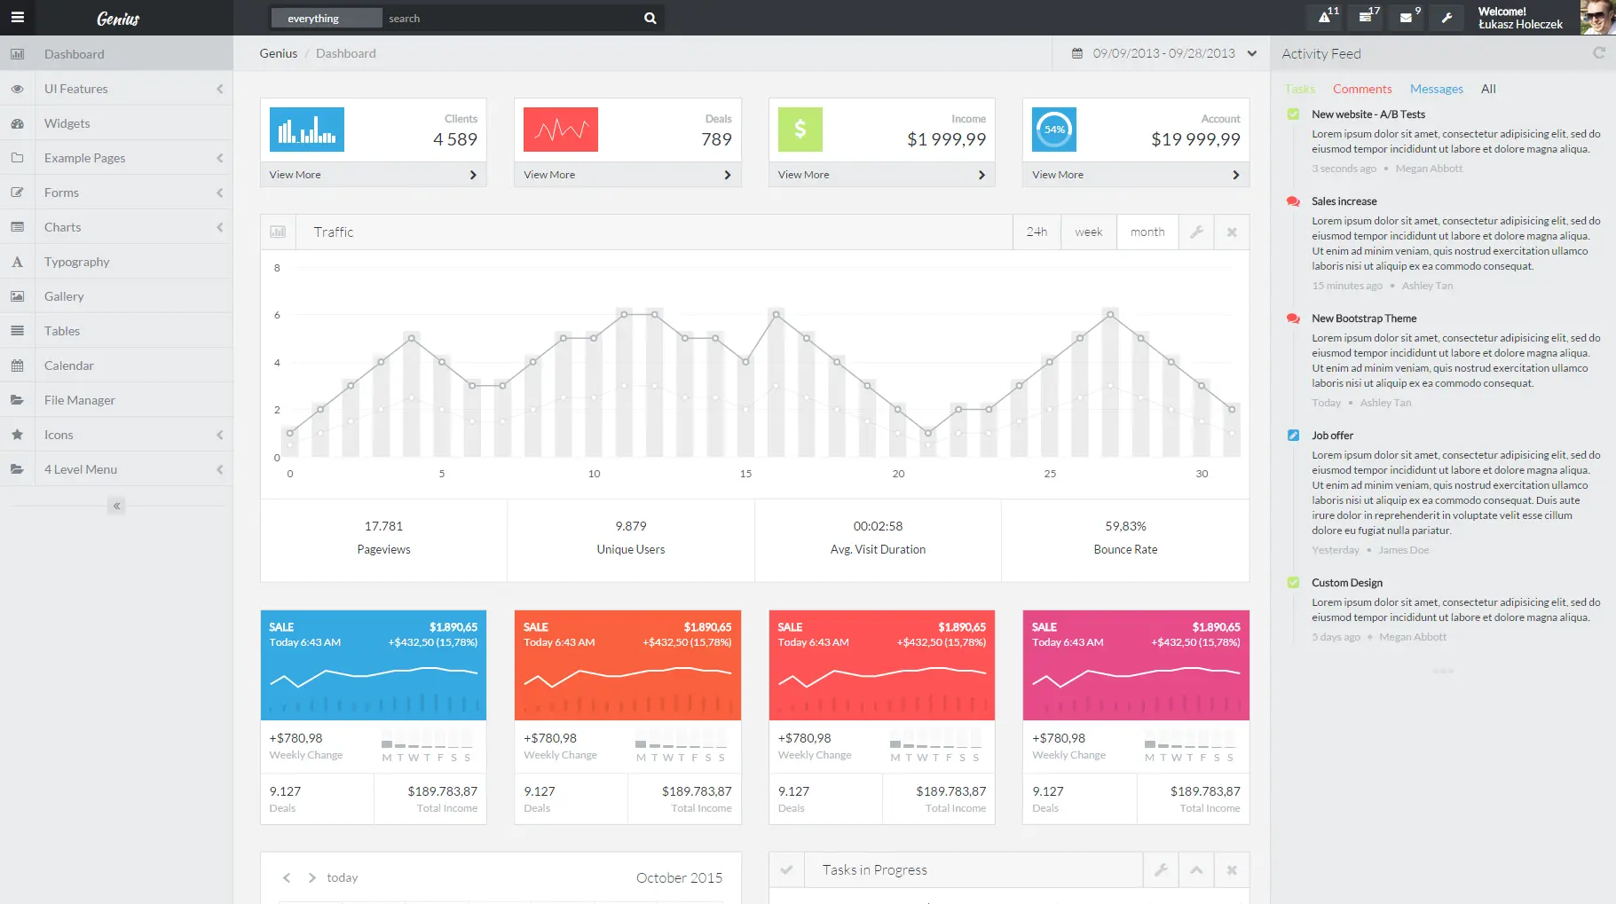Refresh the Activity Feed
The image size is (1616, 904).
[x=1599, y=53]
